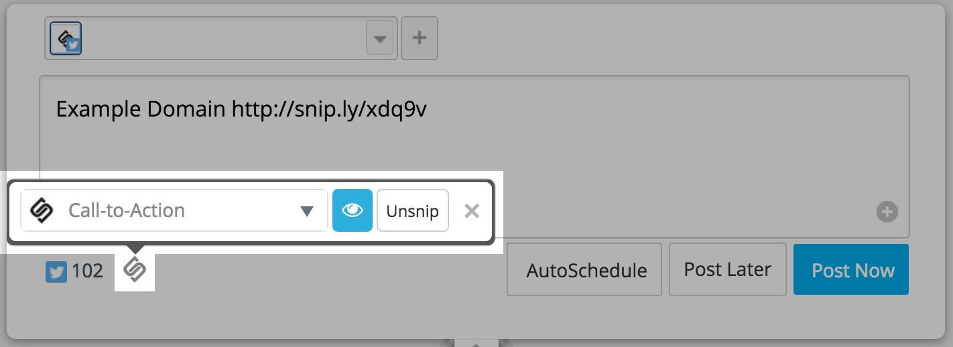Screen dimensions: 953x347
Task: Click the Unsnip button
Action: pos(413,211)
